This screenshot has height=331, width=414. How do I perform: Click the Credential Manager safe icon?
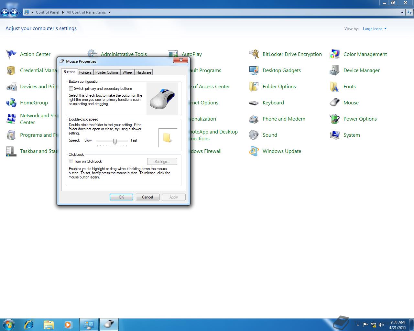(11, 70)
